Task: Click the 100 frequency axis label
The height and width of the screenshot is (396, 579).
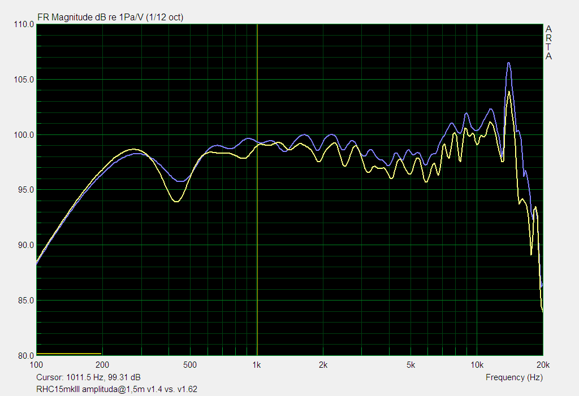Action: coord(36,365)
